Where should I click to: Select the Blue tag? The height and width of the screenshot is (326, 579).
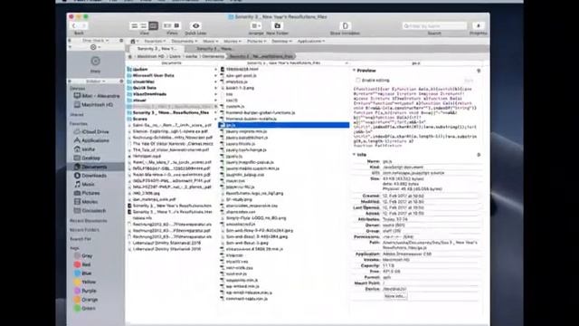point(82,273)
